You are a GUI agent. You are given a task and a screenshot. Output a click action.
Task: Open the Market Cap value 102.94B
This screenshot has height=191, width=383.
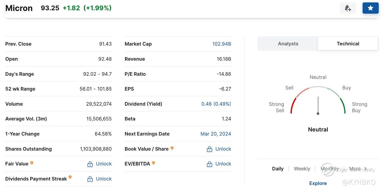coord(222,44)
